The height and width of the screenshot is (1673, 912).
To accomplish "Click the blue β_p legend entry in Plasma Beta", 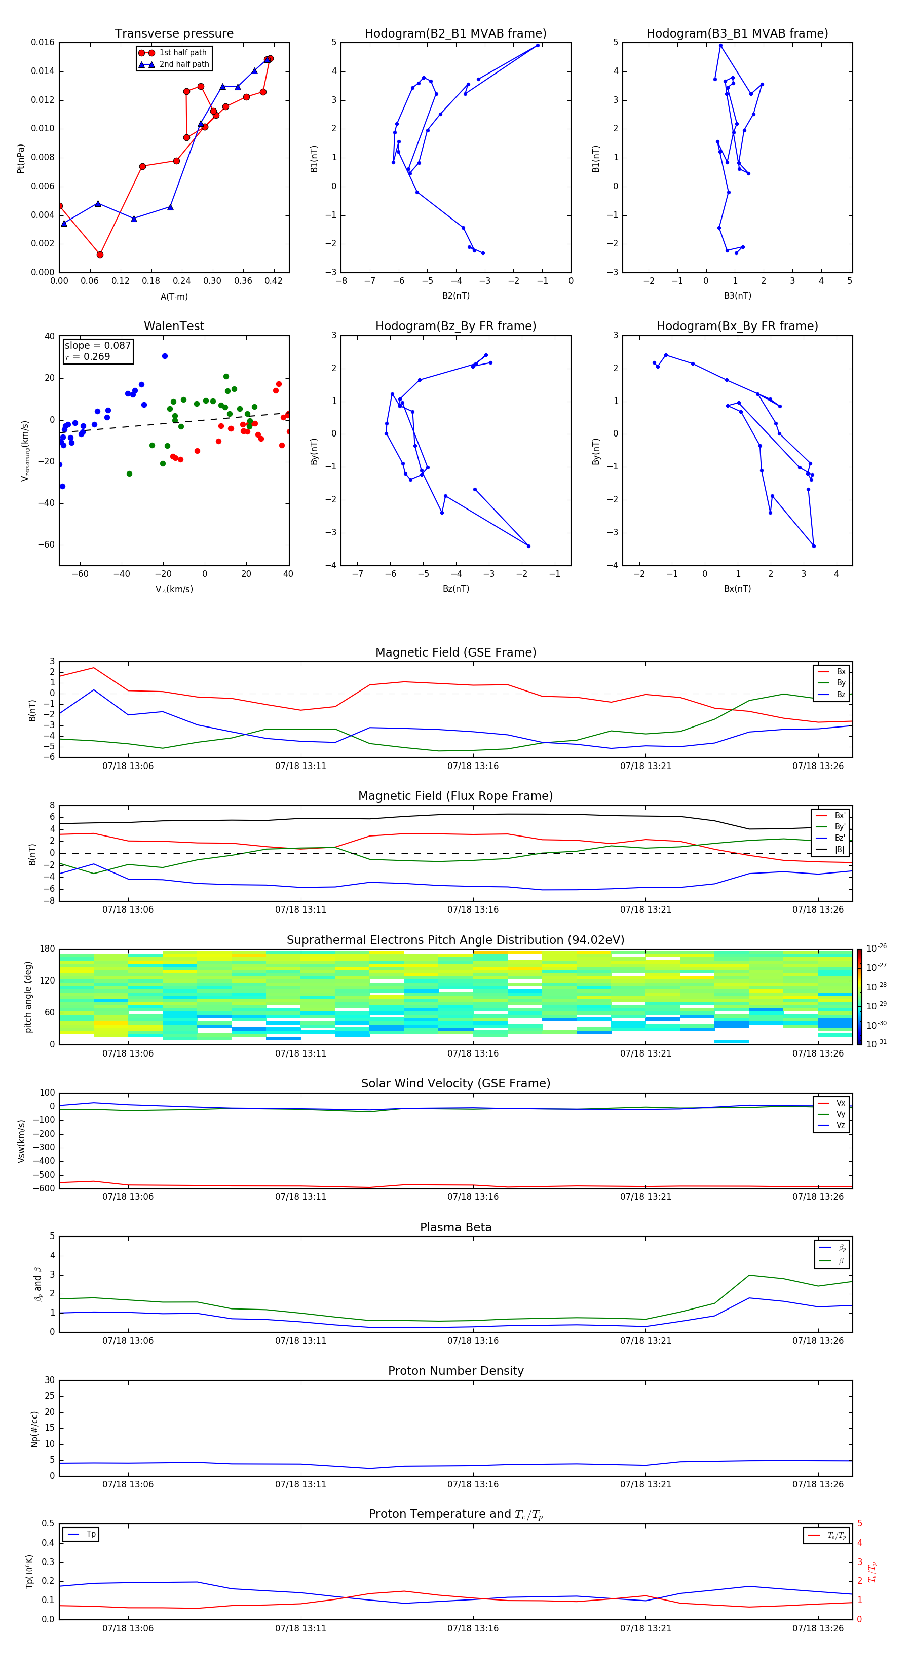I will tap(833, 1248).
